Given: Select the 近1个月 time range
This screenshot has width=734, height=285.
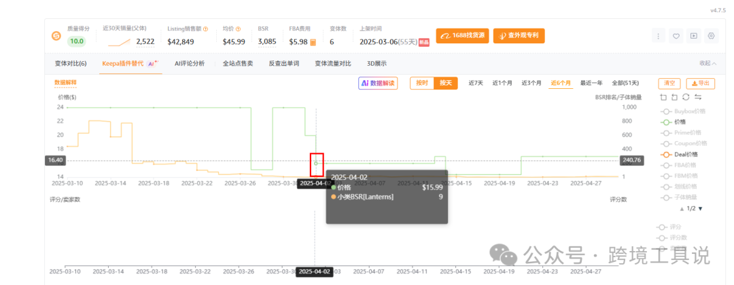Looking at the screenshot, I should [502, 83].
